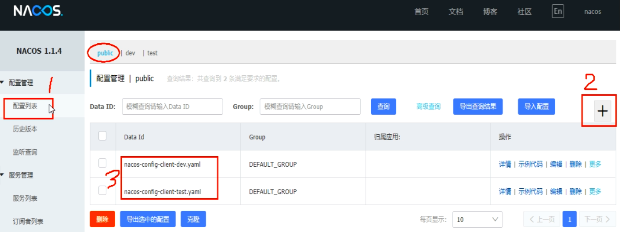Switch to the test namespace tab
Image resolution: width=622 pixels, height=232 pixels.
[x=152, y=53]
